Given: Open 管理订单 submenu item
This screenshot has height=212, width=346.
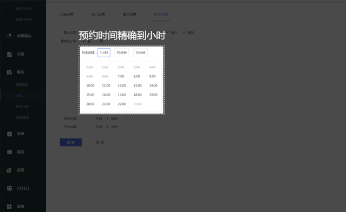Looking at the screenshot, I should coord(22,107).
